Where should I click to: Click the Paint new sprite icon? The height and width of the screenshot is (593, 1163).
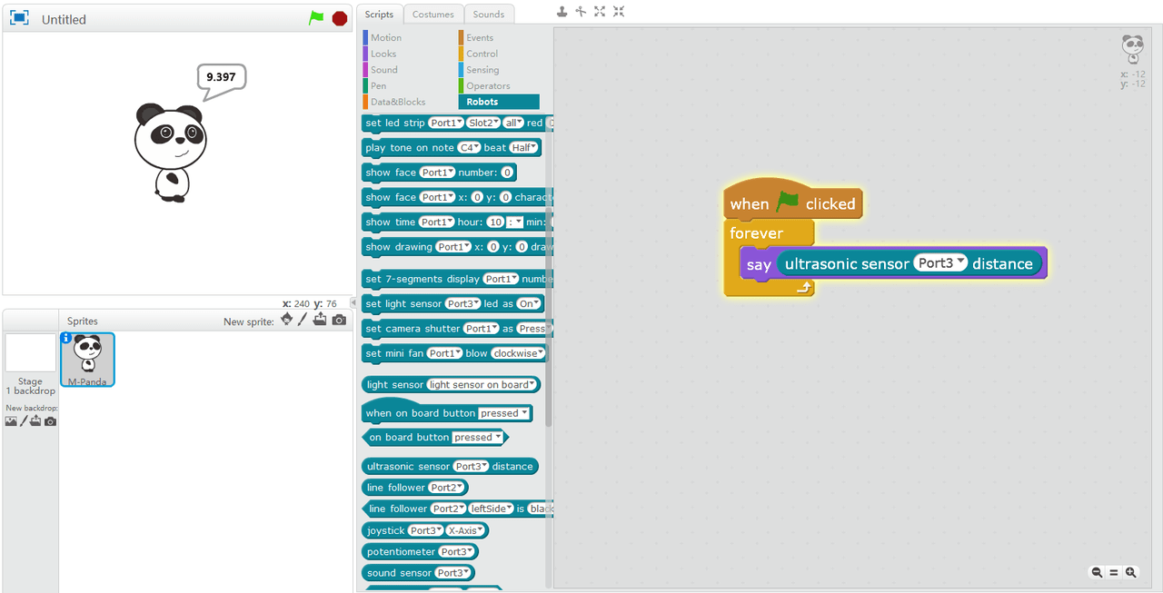[303, 320]
